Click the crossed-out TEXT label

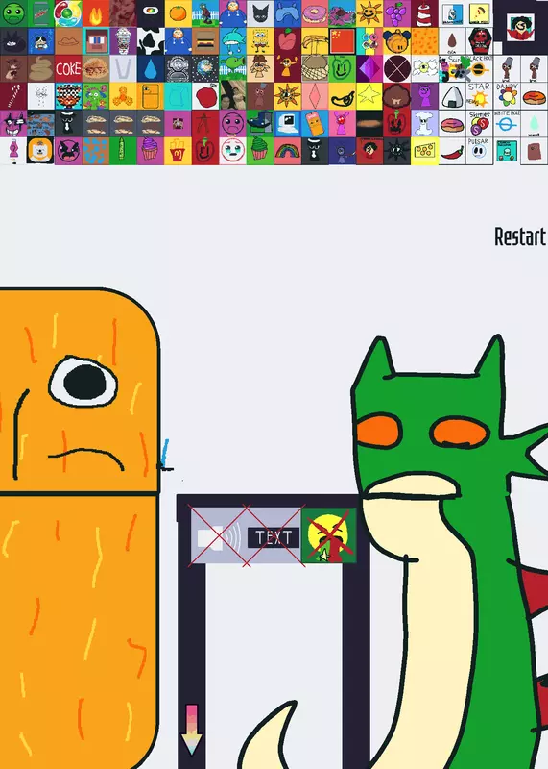274,537
